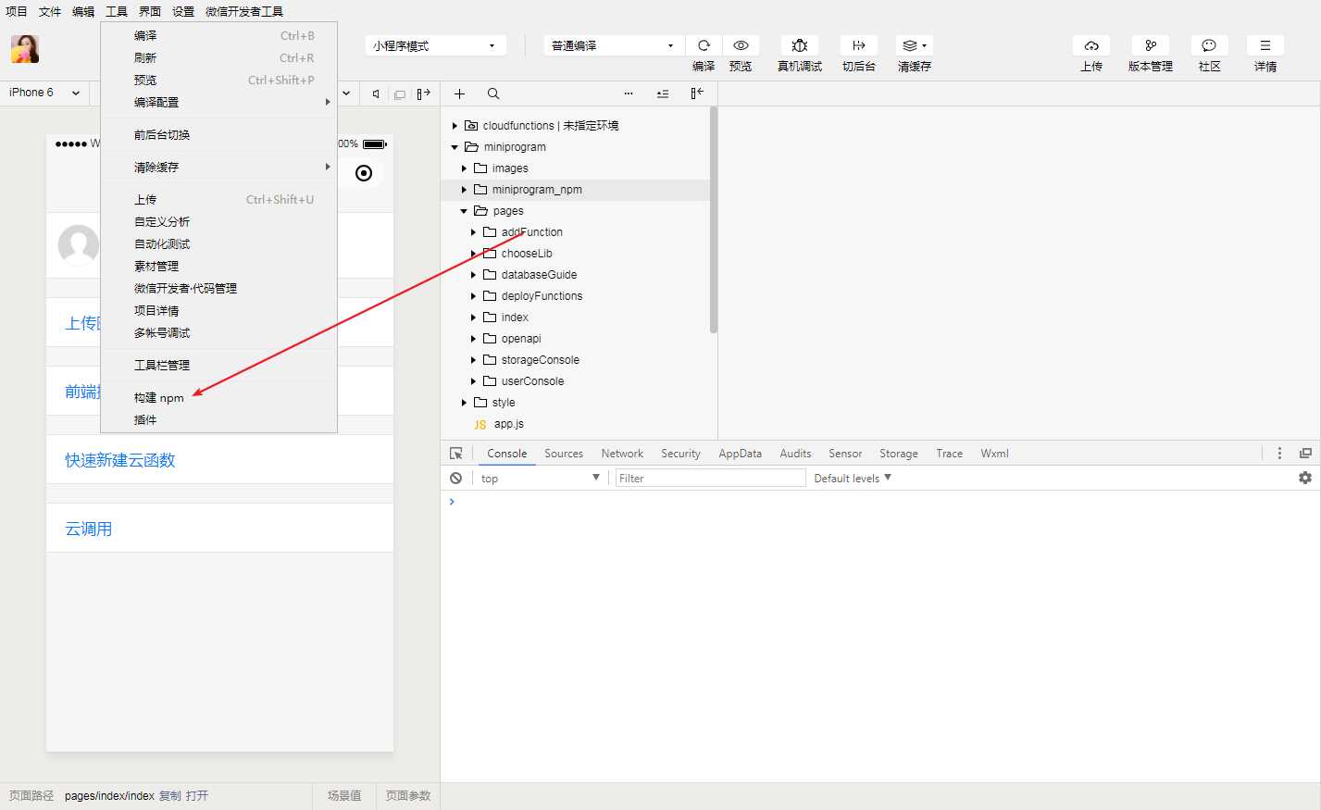Select 自动化测试 in the menu
The image size is (1321, 810).
218,244
